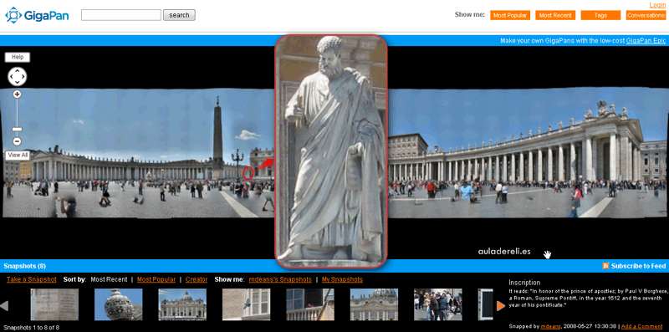Zoom out with the minus button
The height and width of the screenshot is (332, 669).
click(17, 141)
